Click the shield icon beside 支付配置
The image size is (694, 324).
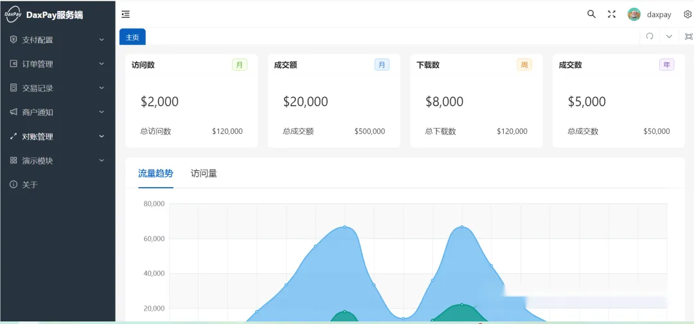[13, 39]
